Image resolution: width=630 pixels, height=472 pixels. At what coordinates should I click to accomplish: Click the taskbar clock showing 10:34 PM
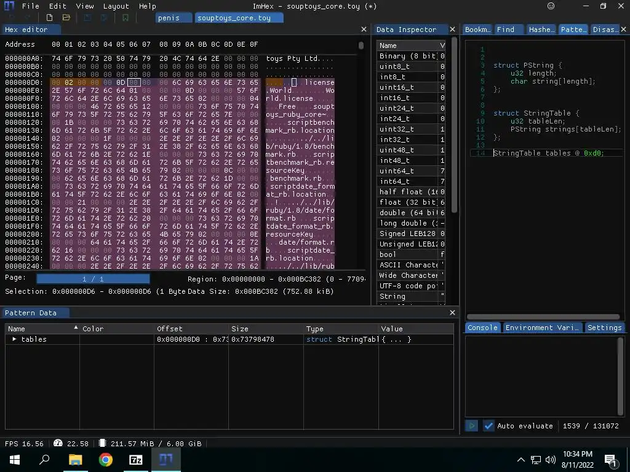point(578,460)
